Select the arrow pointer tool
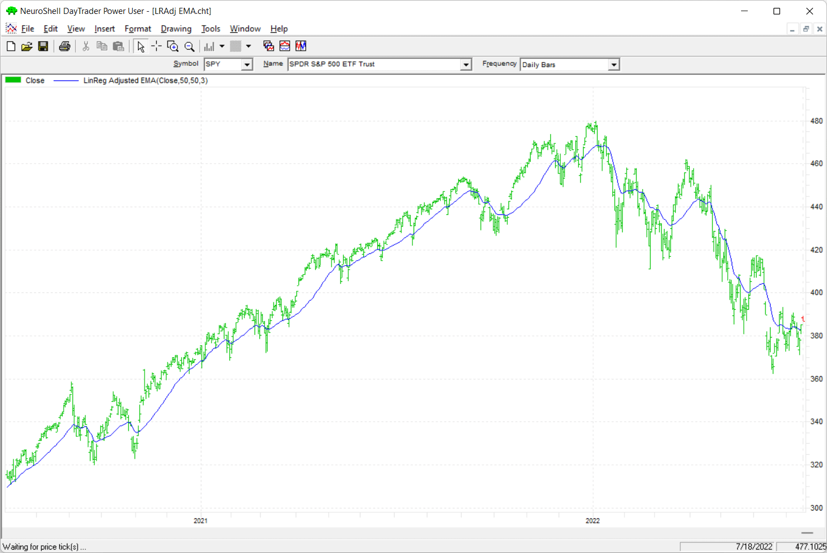The image size is (827, 553). click(141, 46)
